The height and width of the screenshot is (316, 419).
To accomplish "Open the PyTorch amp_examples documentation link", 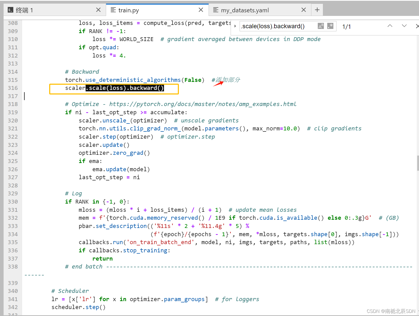I will 202,104.
